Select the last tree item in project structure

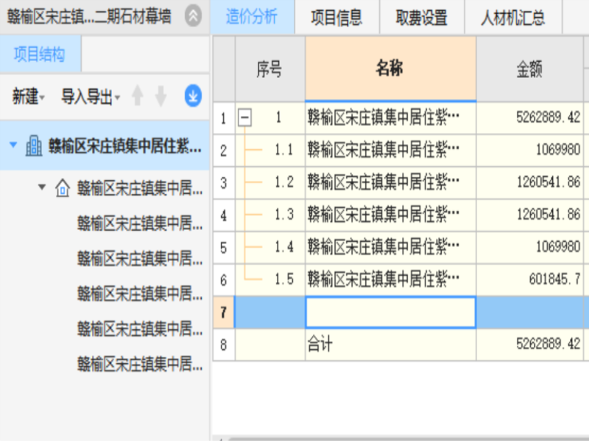[140, 363]
